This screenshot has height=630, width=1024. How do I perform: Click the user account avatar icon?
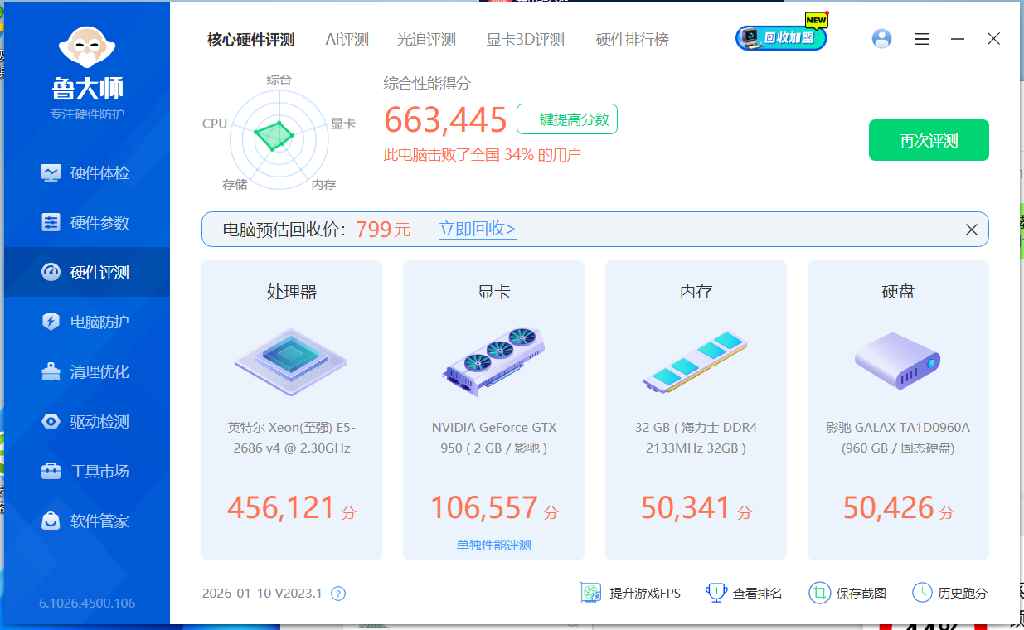882,39
